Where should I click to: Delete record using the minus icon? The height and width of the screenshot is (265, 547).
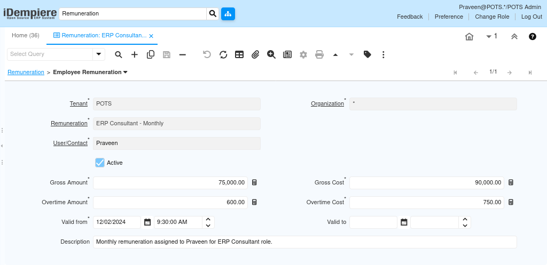point(183,55)
